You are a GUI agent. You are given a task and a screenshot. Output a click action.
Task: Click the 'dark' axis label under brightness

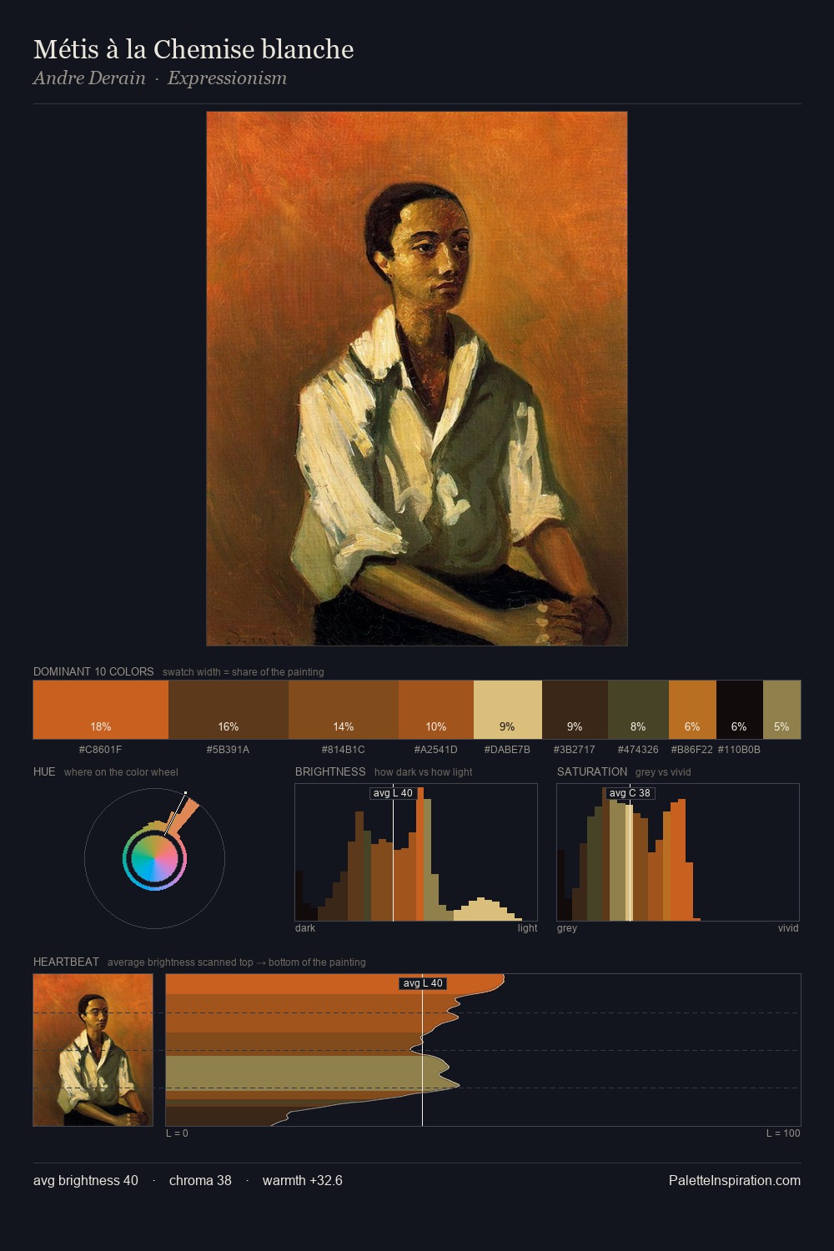click(305, 928)
